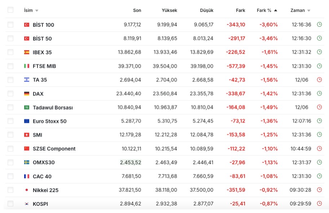Click the clock icon in IBEX 35 row

click(319, 52)
